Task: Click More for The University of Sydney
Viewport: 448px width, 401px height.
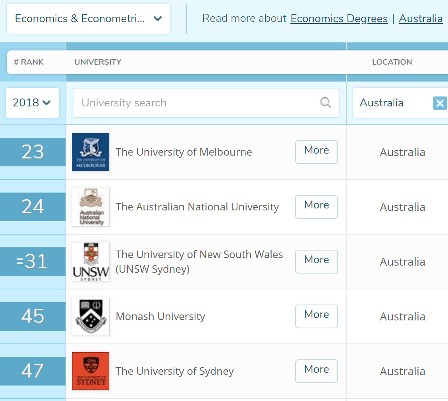Action: point(317,371)
